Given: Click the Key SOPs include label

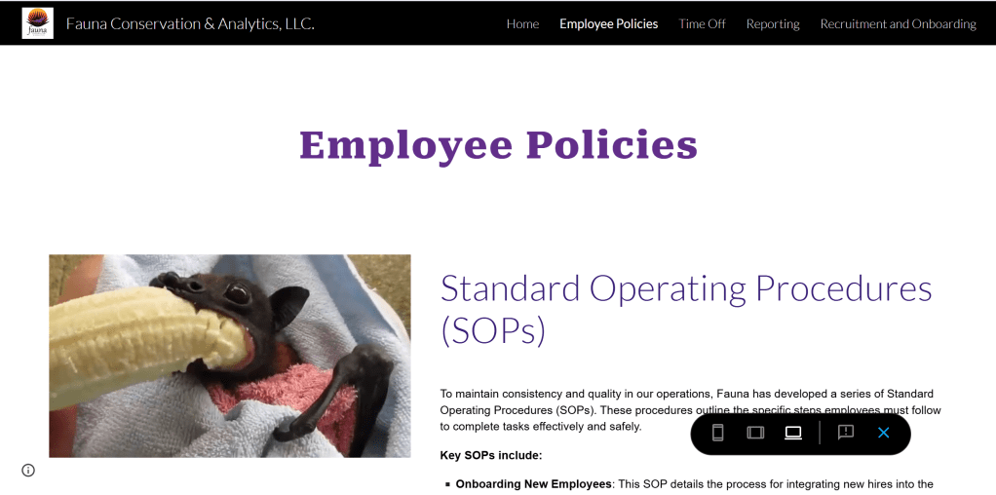Looking at the screenshot, I should pos(491,455).
